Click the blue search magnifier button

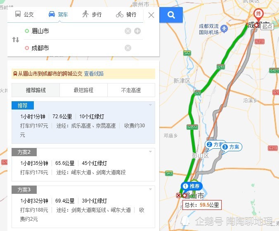[171, 15]
